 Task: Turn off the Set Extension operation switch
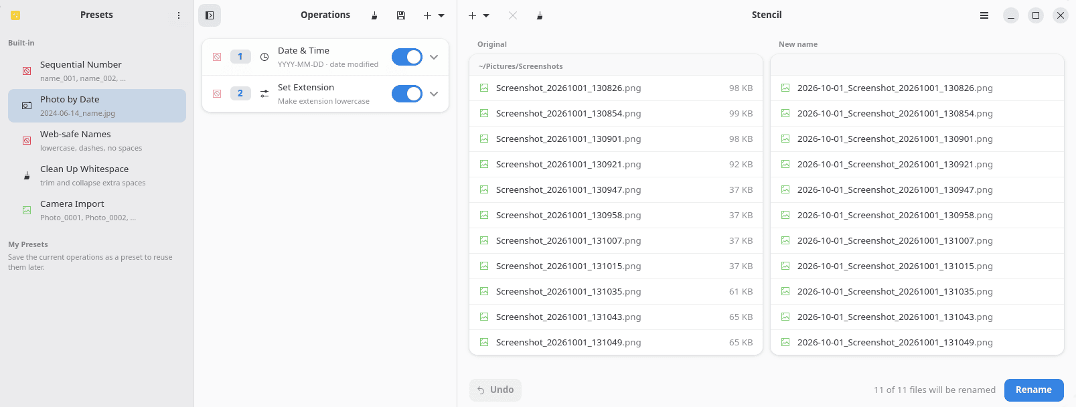click(x=407, y=94)
